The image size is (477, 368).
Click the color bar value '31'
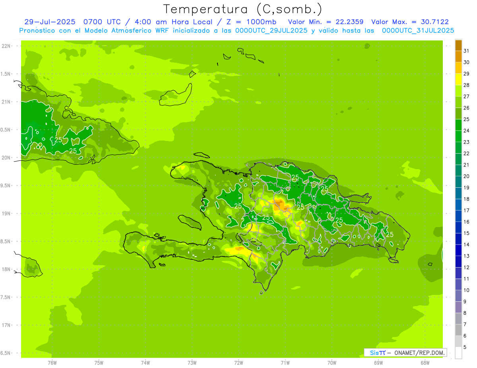[x=466, y=51]
